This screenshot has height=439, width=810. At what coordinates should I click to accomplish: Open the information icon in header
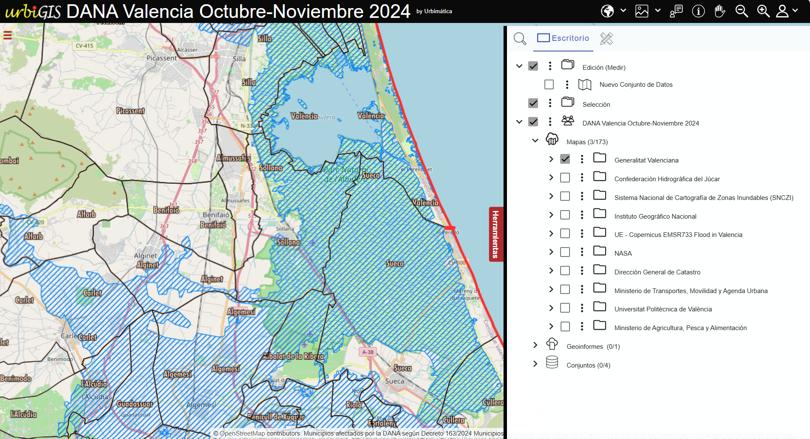coord(698,11)
